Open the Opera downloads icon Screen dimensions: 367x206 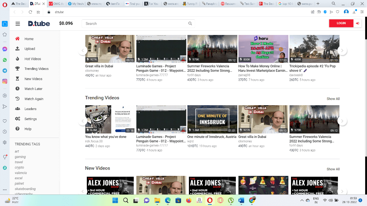coord(354,12)
